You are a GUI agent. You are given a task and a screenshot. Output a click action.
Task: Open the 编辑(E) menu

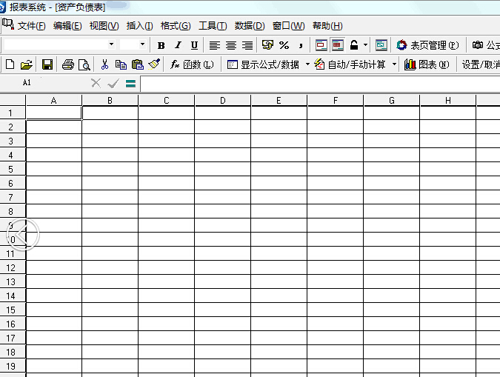pyautogui.click(x=67, y=25)
